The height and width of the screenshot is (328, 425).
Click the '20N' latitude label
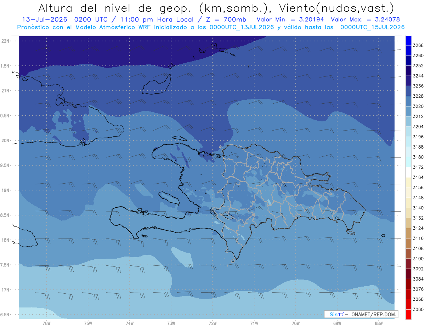pos(6,140)
